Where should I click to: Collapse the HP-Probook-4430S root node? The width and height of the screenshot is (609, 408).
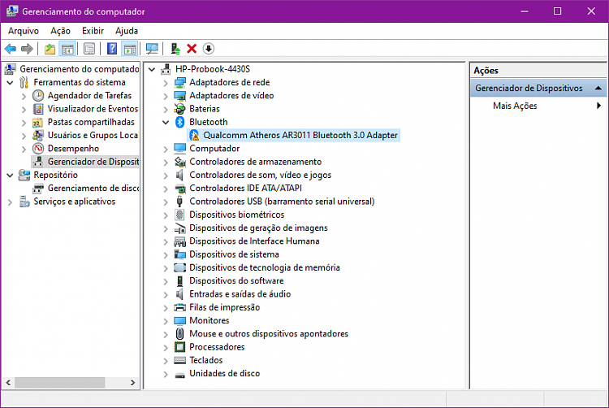click(152, 70)
